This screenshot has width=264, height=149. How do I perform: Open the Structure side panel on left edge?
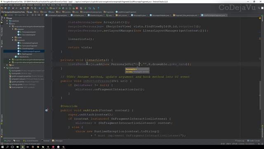[2, 32]
